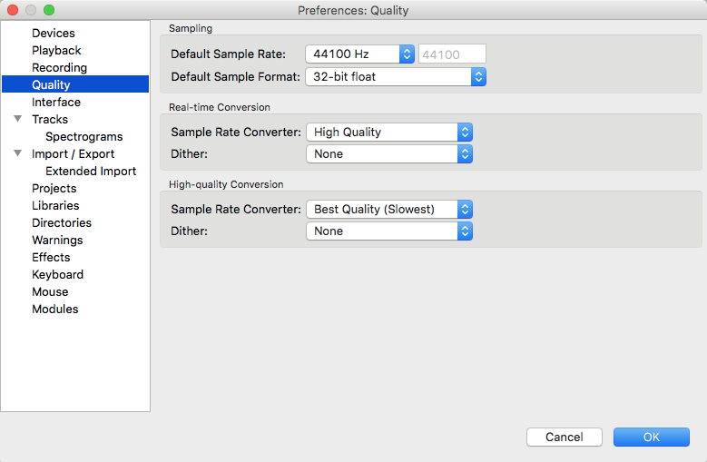Open Real-time Sample Rate Converter dropdown

pos(389,132)
